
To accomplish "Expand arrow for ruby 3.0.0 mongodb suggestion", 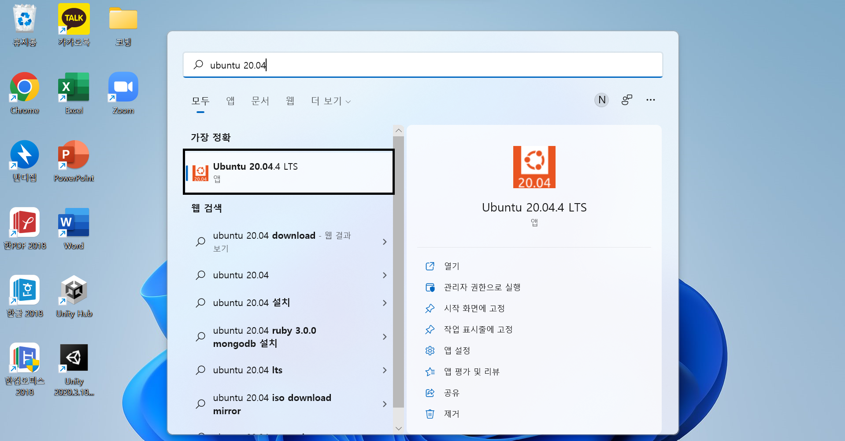I will [x=385, y=337].
